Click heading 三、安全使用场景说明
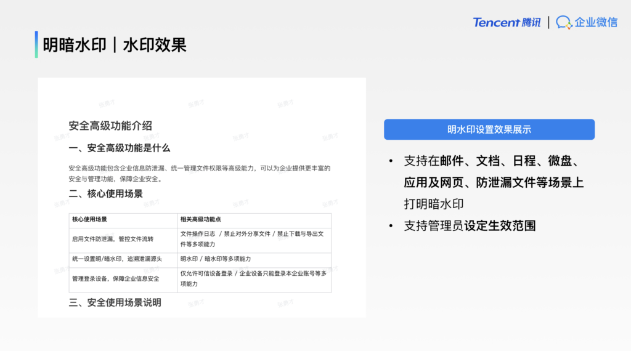Image resolution: width=631 pixels, height=351 pixels. (x=115, y=302)
